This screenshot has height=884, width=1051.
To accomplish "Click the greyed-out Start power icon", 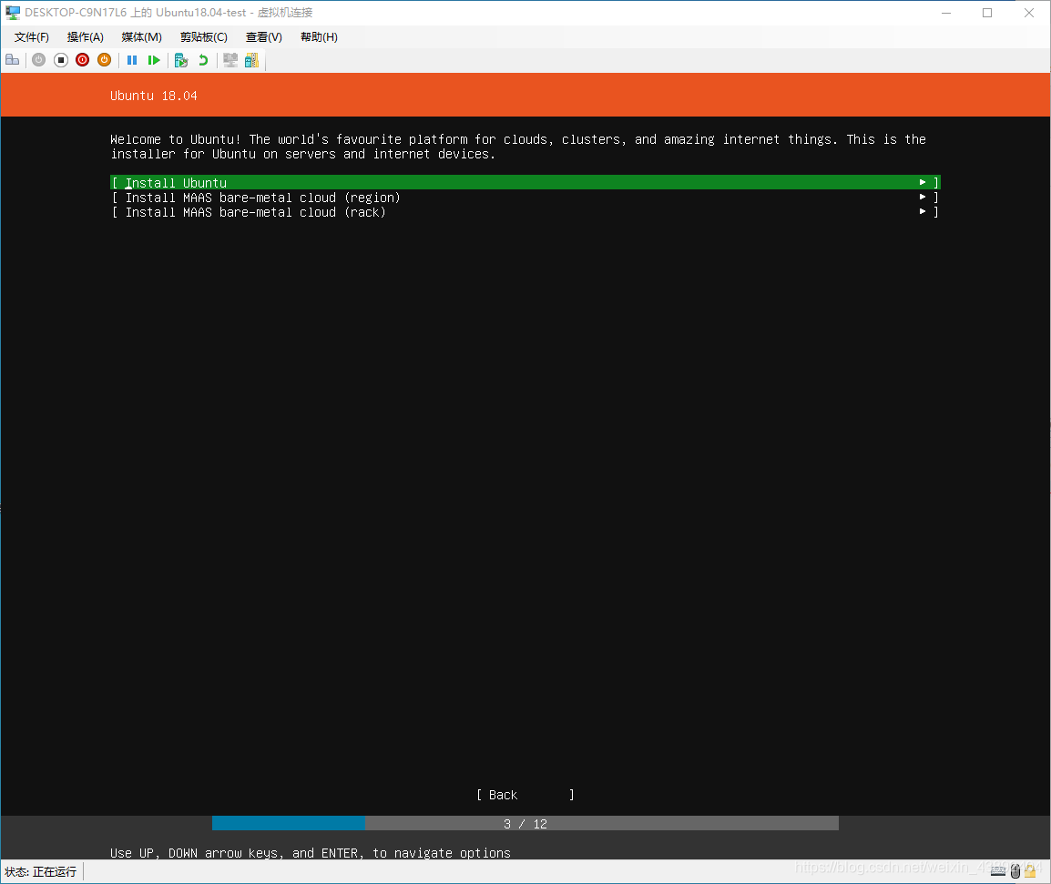I will tap(39, 60).
